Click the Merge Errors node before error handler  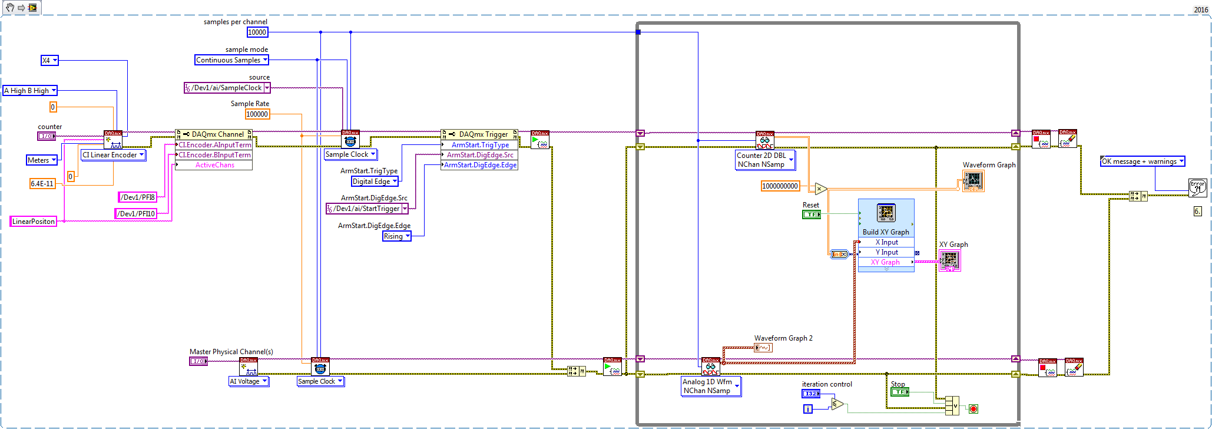point(1138,196)
